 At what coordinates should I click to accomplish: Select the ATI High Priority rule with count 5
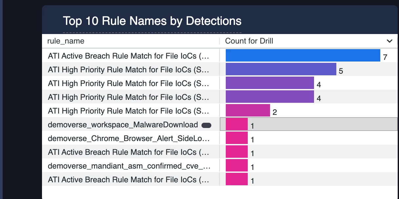pos(128,70)
